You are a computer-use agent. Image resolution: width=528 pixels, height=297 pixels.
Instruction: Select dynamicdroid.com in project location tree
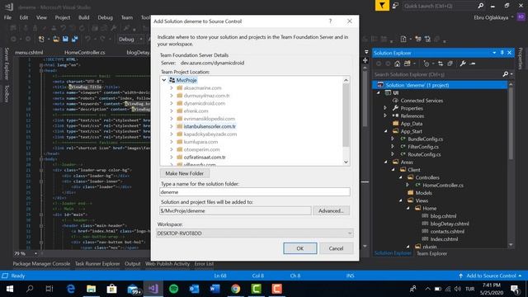(205, 103)
